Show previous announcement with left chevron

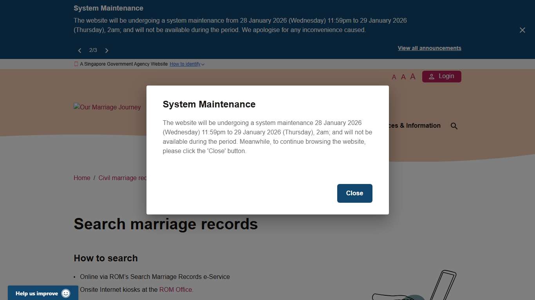point(80,50)
